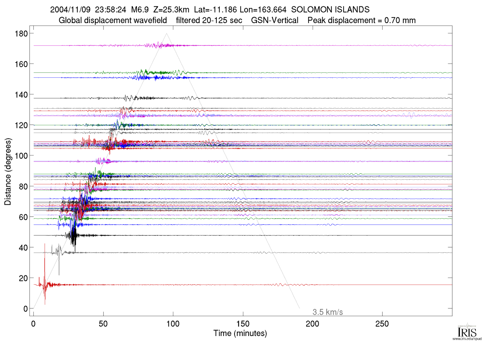Click the Global displacement wavefield heading
This screenshot has width=484, height=341.
pyautogui.click(x=113, y=20)
